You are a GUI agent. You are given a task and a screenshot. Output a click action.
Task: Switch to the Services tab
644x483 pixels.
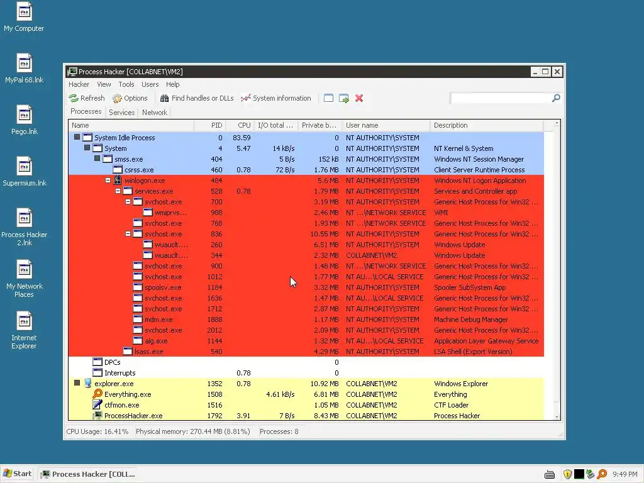click(x=121, y=112)
